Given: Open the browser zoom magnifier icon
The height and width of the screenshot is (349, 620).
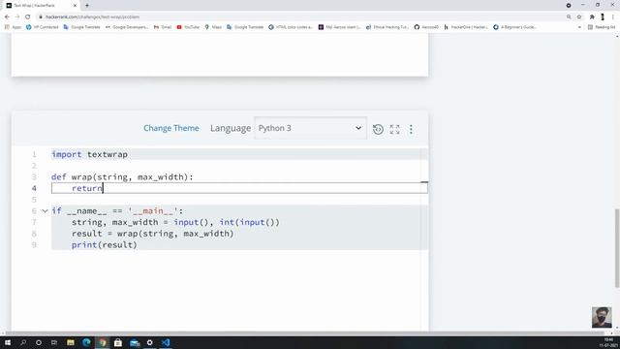Looking at the screenshot, I should [569, 17].
